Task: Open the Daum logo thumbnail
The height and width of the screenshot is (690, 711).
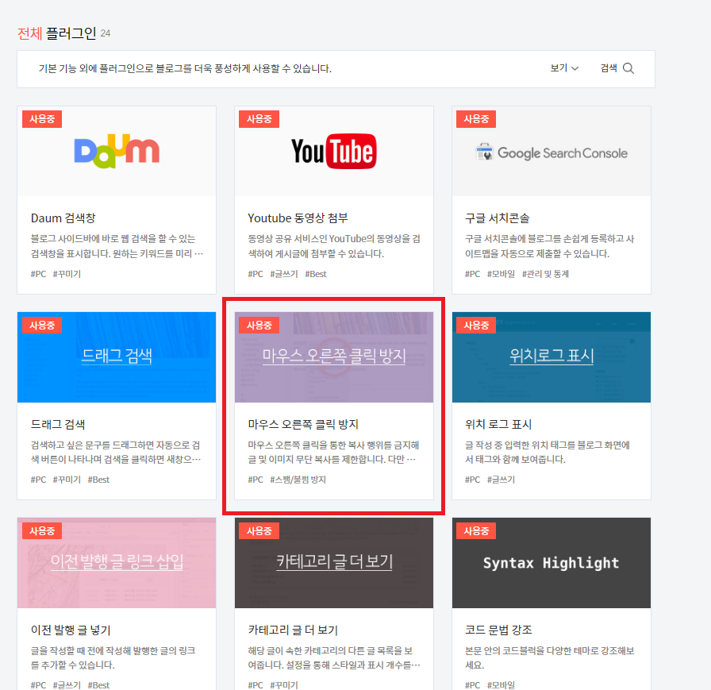Action: point(117,151)
